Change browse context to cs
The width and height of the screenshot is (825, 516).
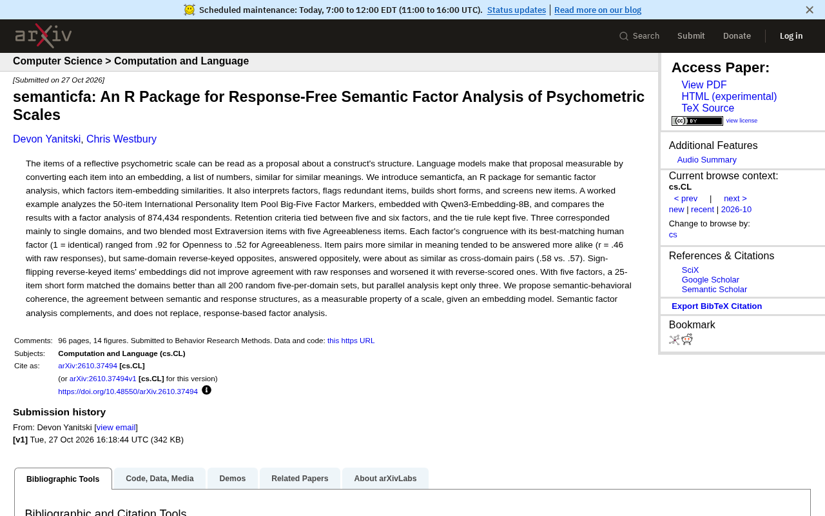coord(673,235)
